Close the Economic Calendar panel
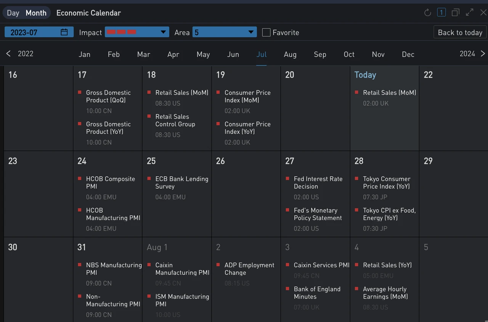Screen dimensions: 488x322 tap(483, 13)
